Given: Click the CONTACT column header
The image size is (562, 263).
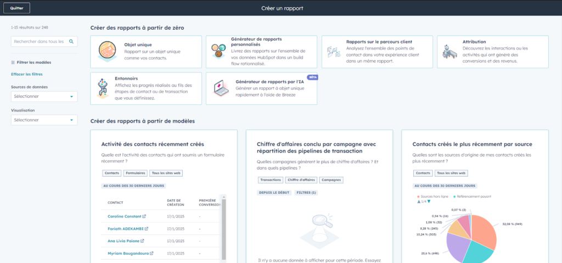Looking at the screenshot, I should click(x=115, y=203).
